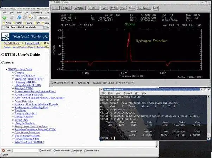The image size is (212, 158).
Task: Click the terminal window vertical scrollbar
Action: 209,117
